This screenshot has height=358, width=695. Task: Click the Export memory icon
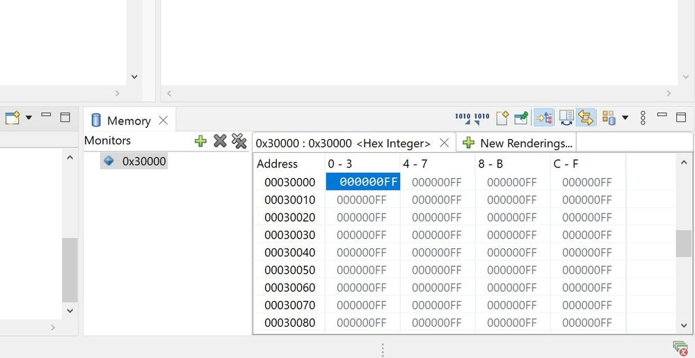pos(481,118)
